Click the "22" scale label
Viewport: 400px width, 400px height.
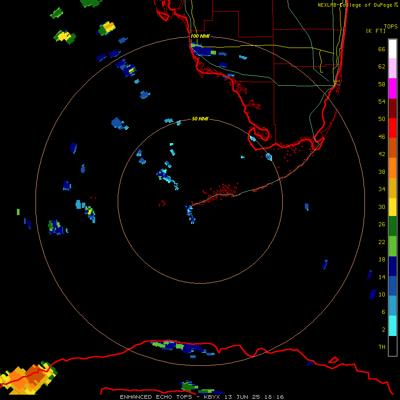click(x=382, y=242)
